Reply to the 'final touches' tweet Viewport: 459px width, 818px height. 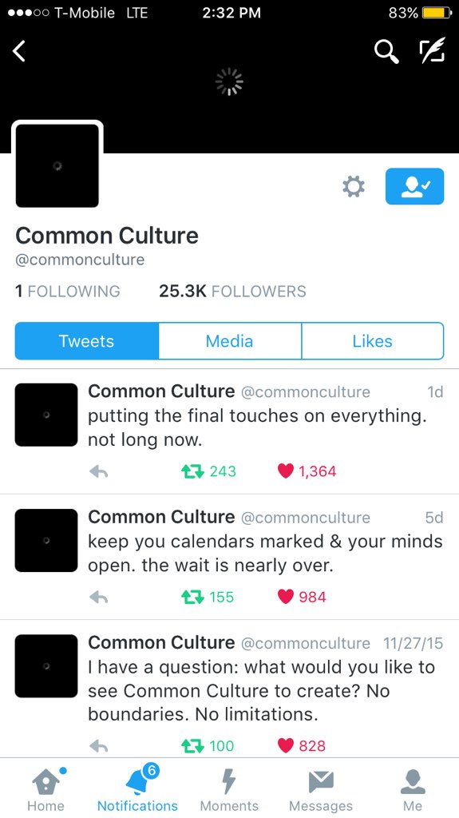(x=98, y=471)
